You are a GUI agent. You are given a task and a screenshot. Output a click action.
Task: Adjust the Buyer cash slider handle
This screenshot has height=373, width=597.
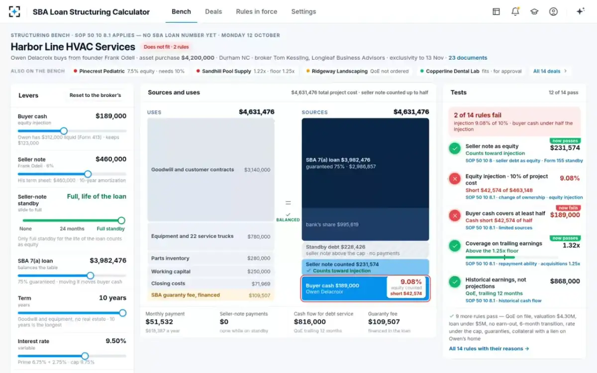[64, 131]
